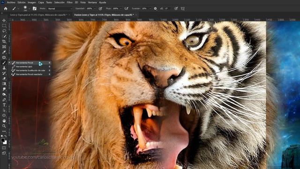Close the Fusion Leon y Tigre tab
This screenshot has height=169, width=300.
pos(136,15)
